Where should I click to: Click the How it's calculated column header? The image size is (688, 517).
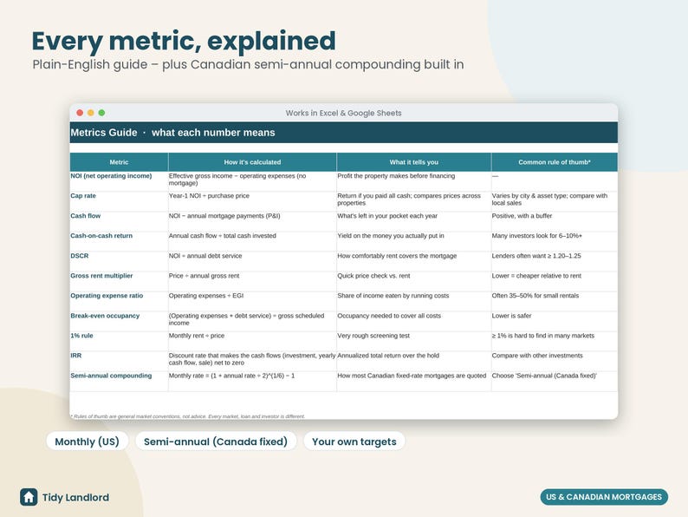pos(252,162)
